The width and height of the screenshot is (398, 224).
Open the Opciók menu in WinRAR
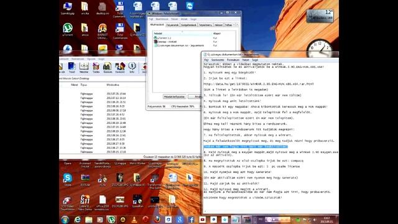pyautogui.click(x=91, y=58)
